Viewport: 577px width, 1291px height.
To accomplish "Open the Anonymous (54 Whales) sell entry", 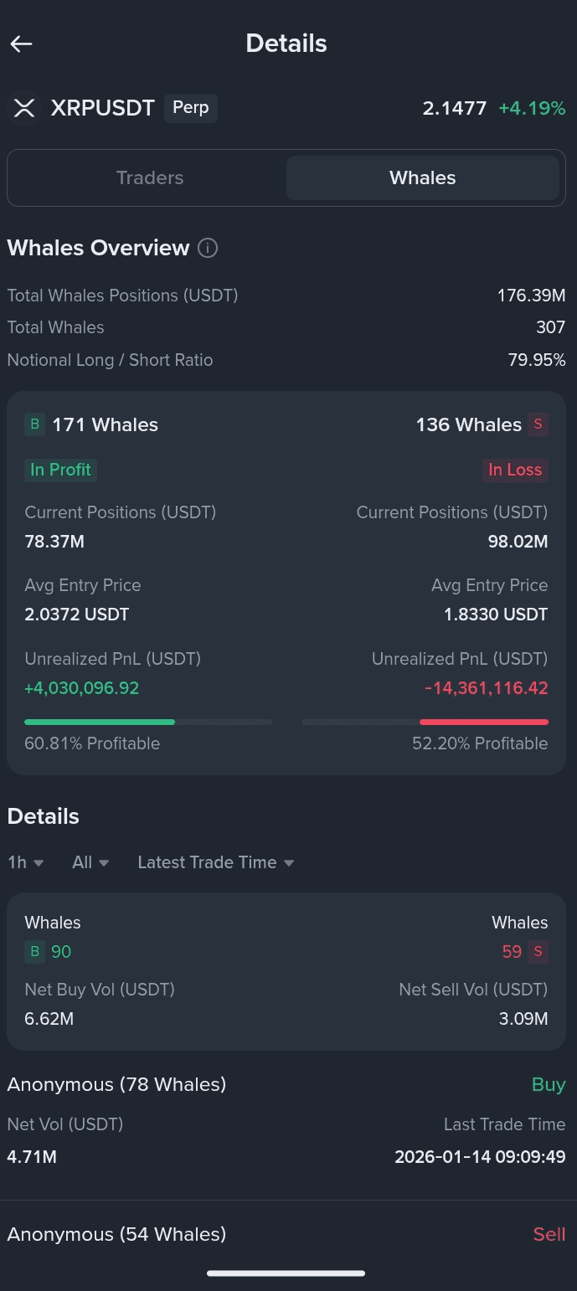I will (286, 1235).
